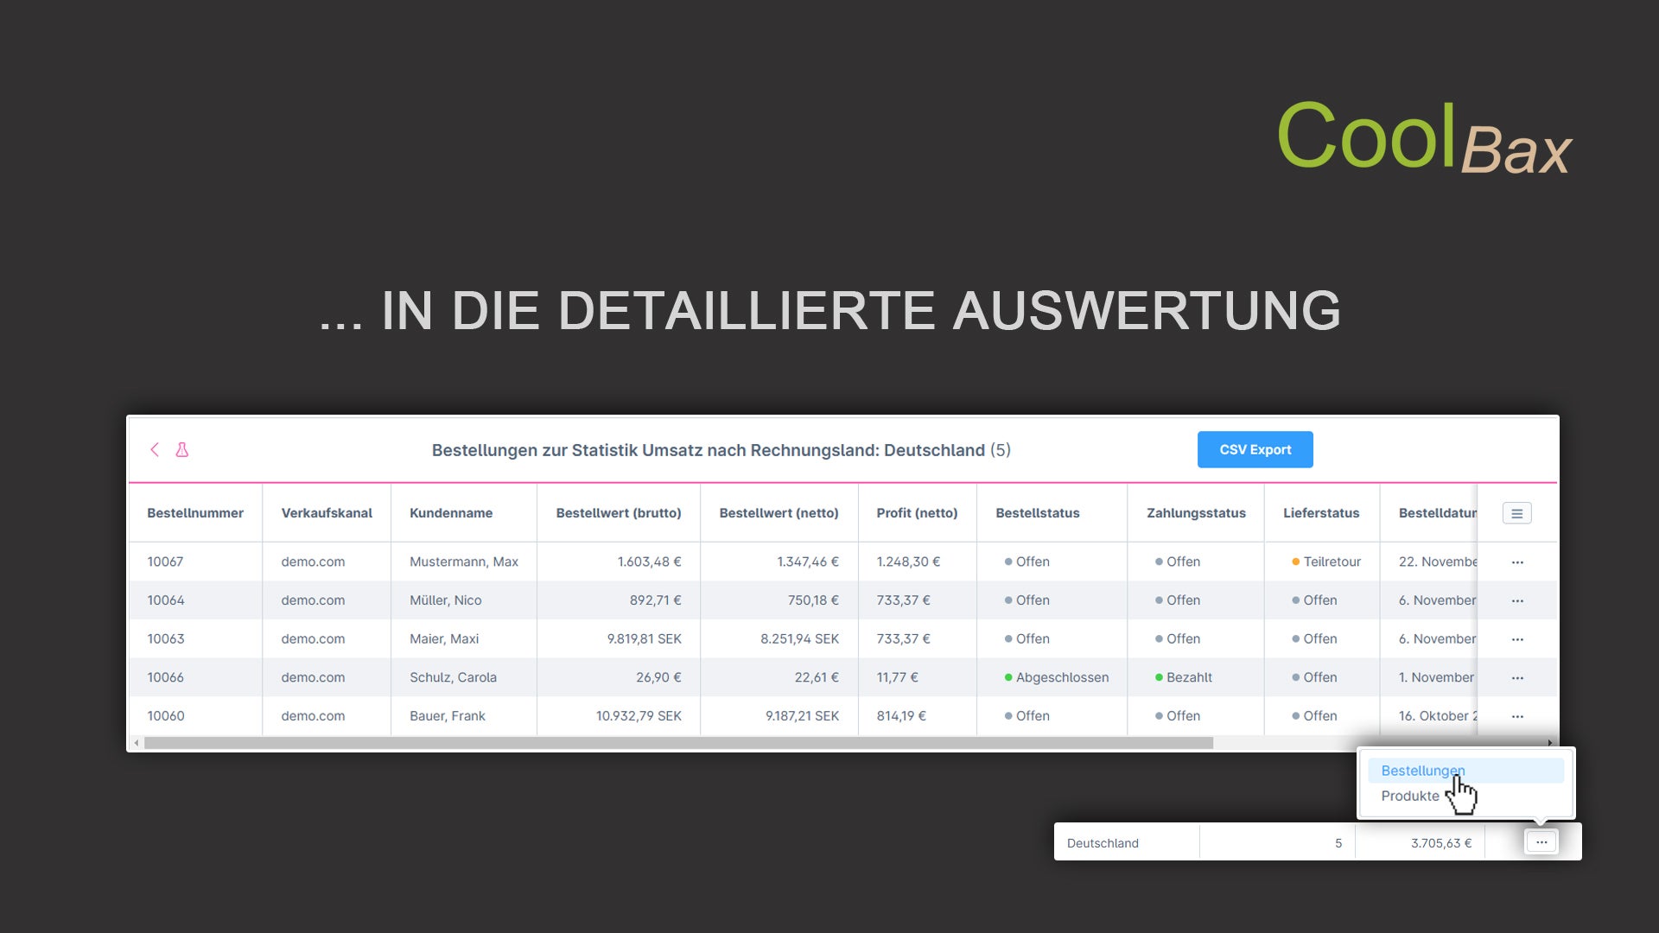Click customer name Bauer, Frank
The width and height of the screenshot is (1659, 933).
(448, 716)
